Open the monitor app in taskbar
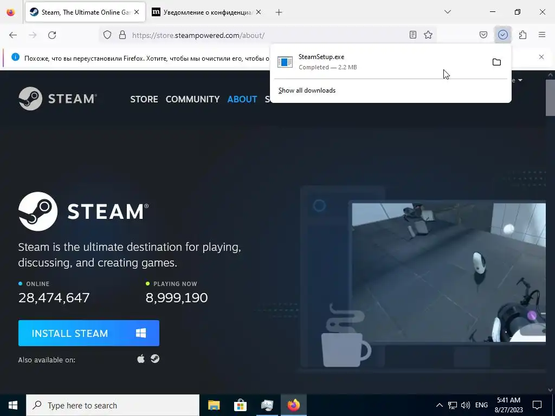The width and height of the screenshot is (555, 416). (x=267, y=405)
